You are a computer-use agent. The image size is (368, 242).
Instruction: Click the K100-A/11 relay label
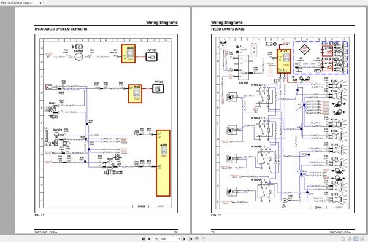point(258,179)
